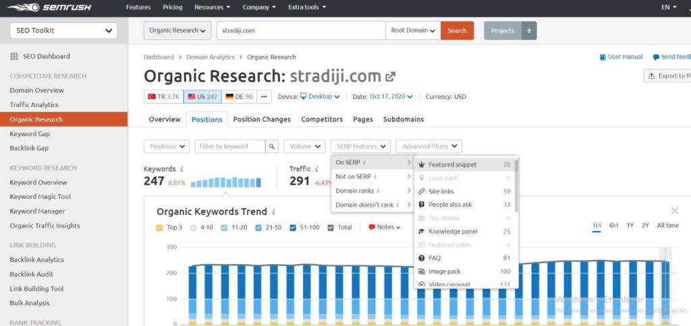Click the Traffic info icon
691x326 pixels.
316,169
